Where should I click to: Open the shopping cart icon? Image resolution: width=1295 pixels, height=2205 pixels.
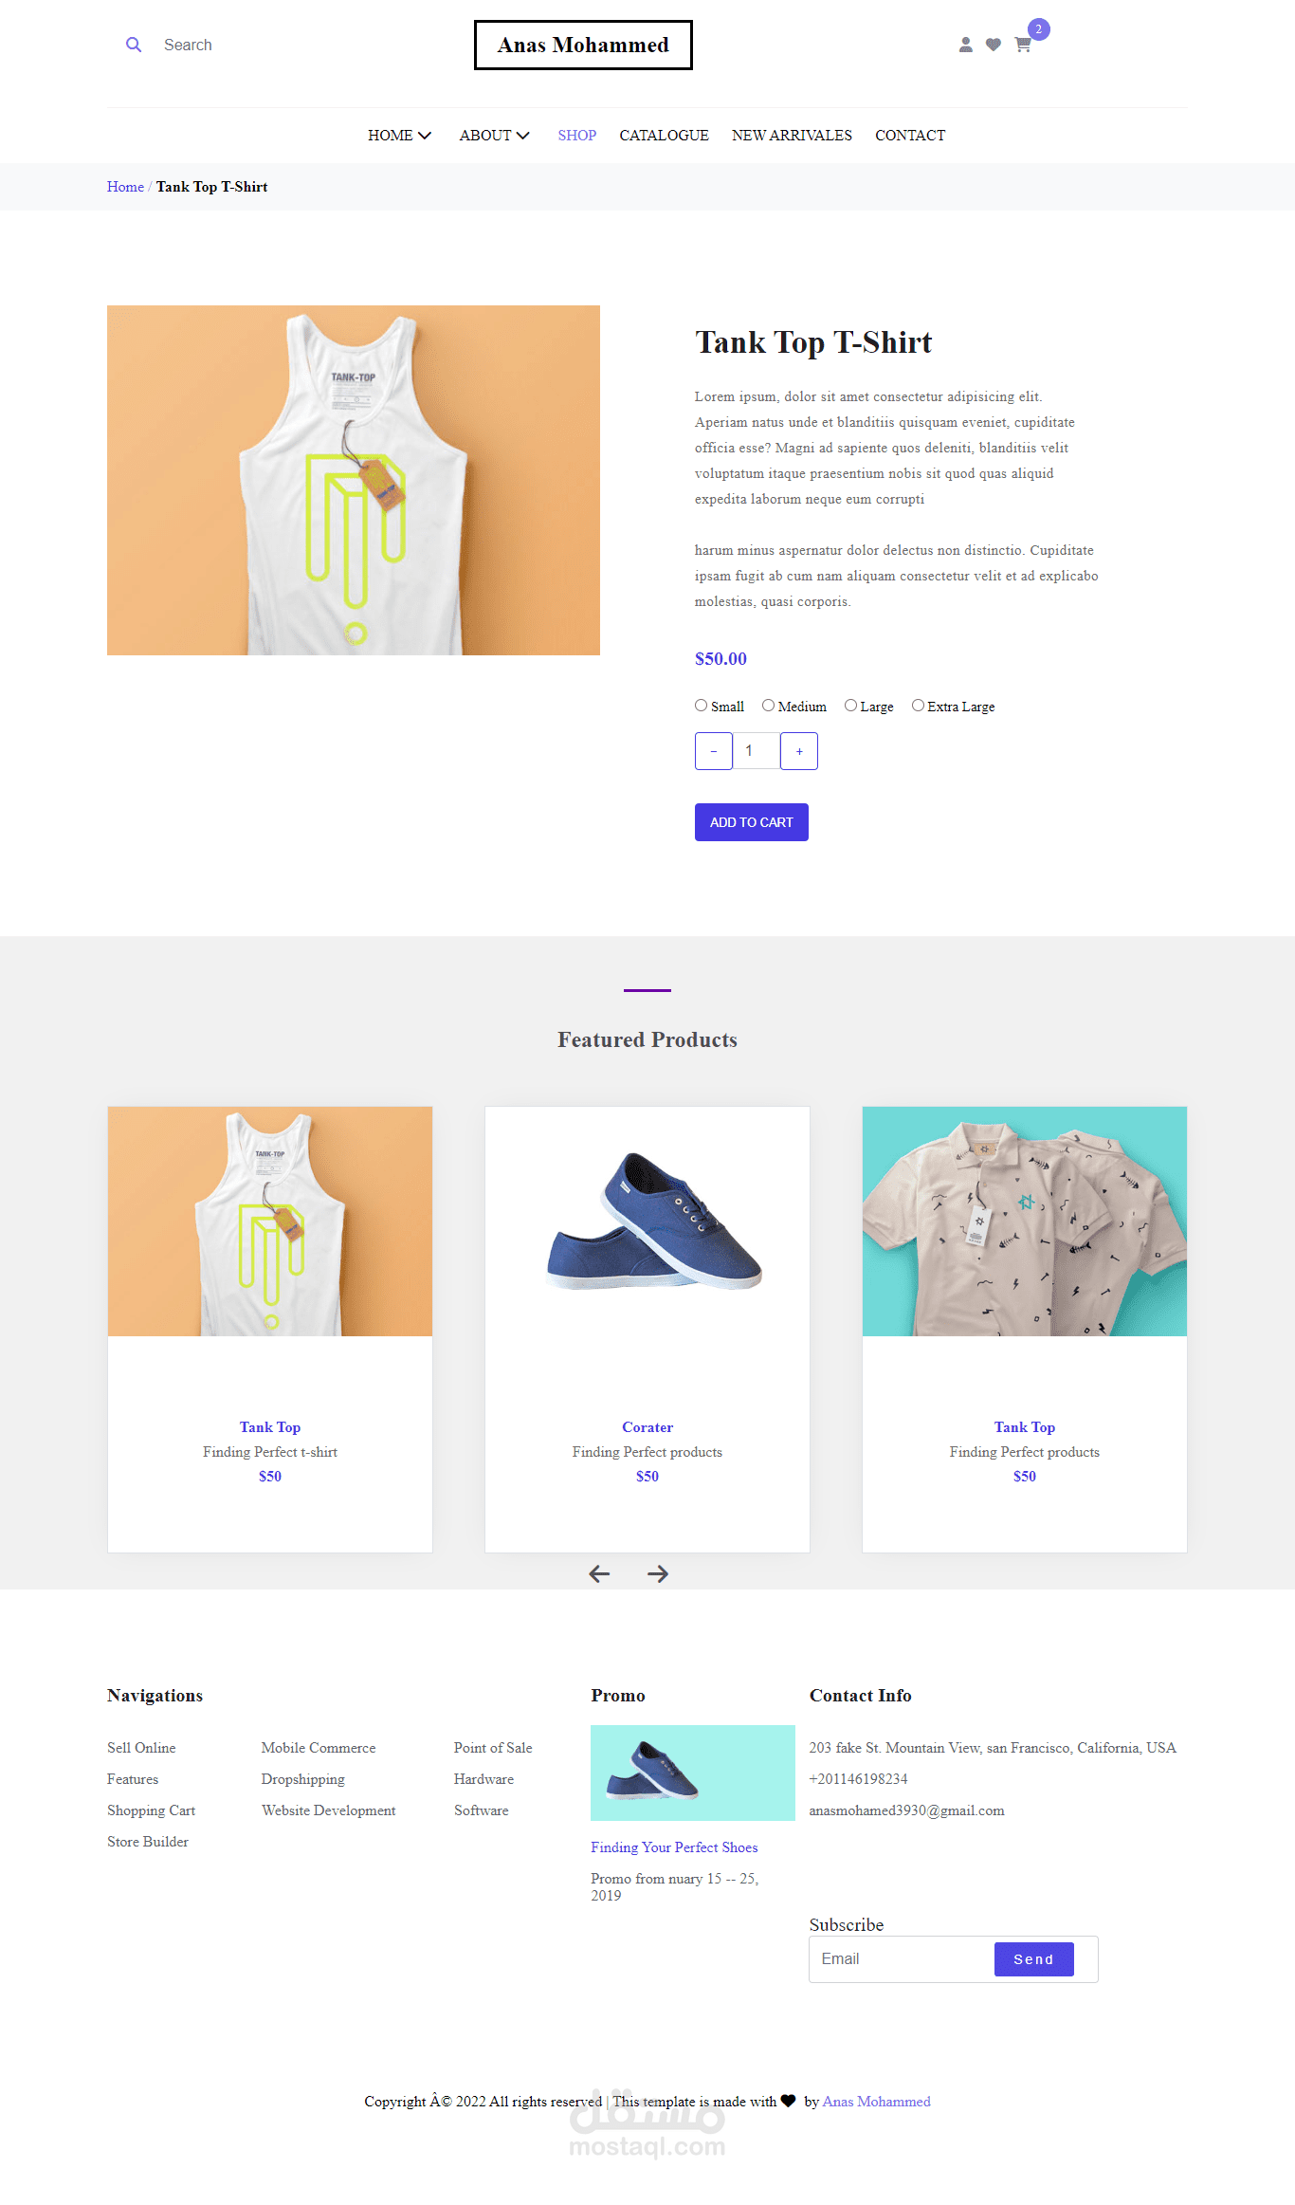[1023, 45]
